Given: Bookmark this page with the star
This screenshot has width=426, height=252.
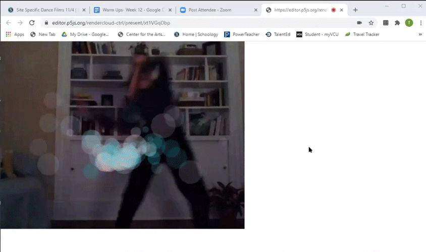Looking at the screenshot, I should coord(371,23).
